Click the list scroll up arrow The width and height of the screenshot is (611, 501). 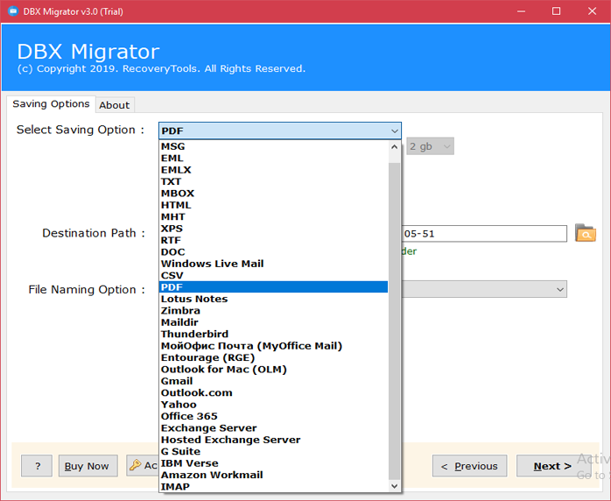click(x=394, y=147)
